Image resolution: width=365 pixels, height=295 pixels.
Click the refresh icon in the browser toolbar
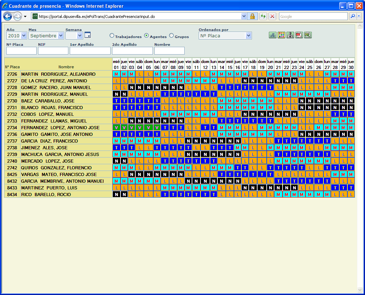263,16
